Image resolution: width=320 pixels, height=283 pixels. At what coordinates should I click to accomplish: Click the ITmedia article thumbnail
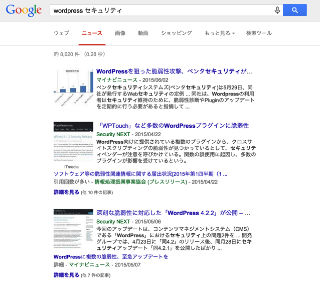73,142
